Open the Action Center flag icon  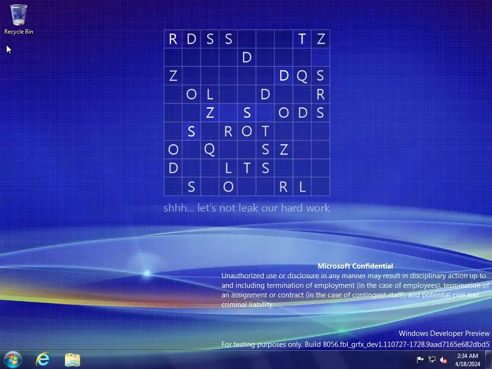point(420,359)
